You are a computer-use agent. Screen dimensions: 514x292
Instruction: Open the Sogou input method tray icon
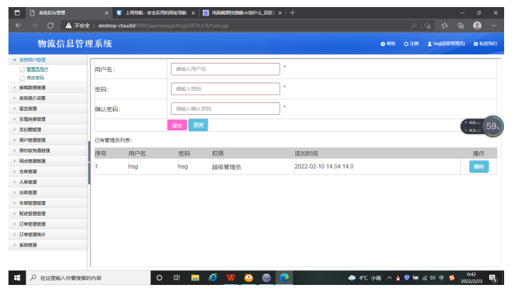point(452,278)
